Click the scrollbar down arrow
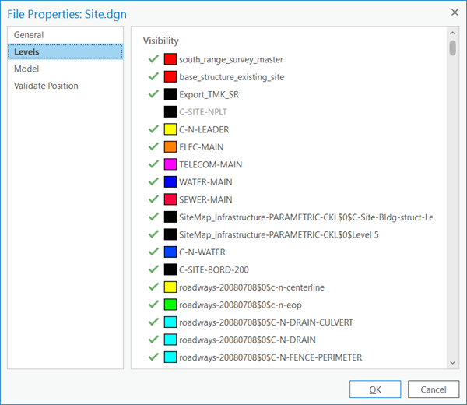Viewport: 467px width, 405px height. coord(452,362)
